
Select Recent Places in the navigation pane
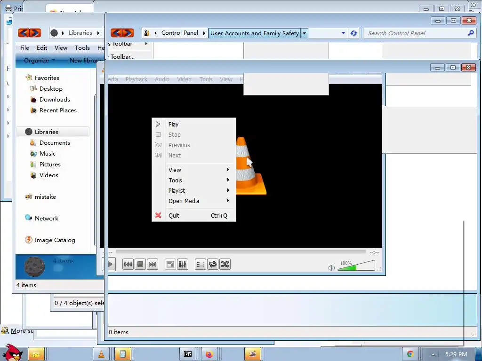(58, 110)
